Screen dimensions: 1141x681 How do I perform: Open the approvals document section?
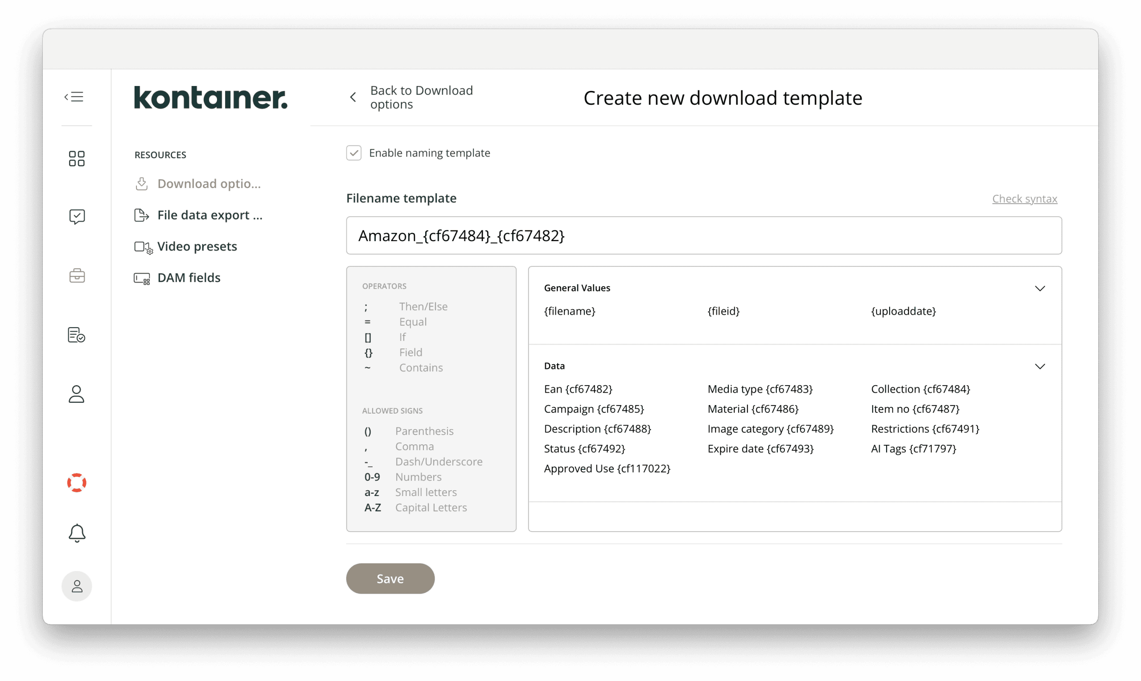pyautogui.click(x=77, y=335)
